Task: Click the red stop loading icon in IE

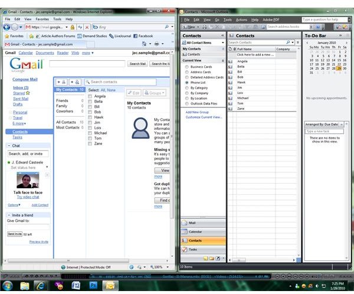Action: click(87, 27)
